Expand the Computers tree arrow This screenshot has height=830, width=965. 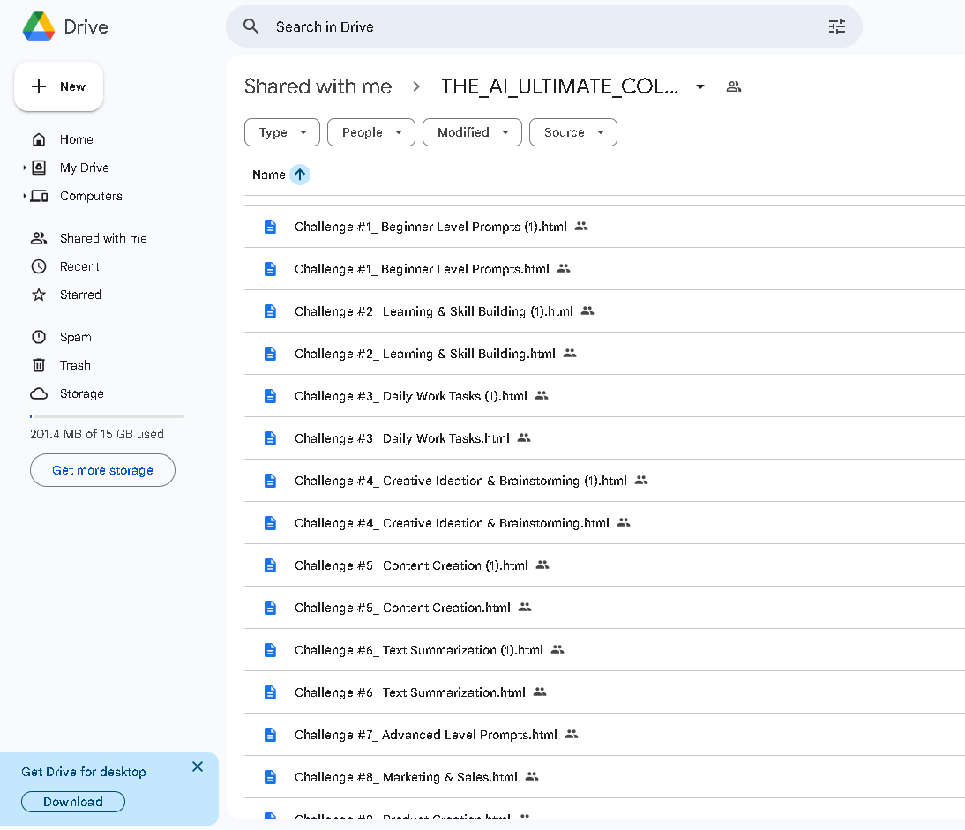click(25, 196)
